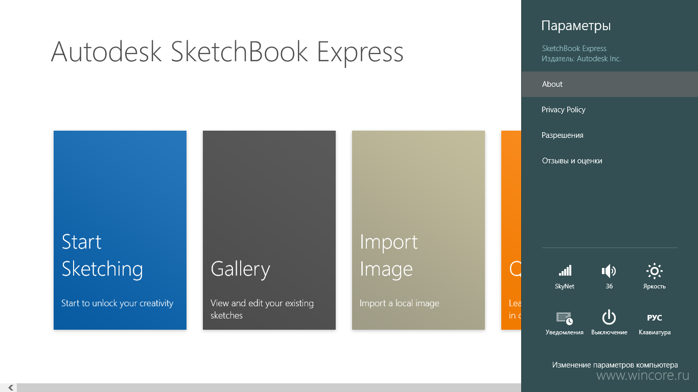
Task: Open the partially hidden orange tile
Action: tap(511, 230)
